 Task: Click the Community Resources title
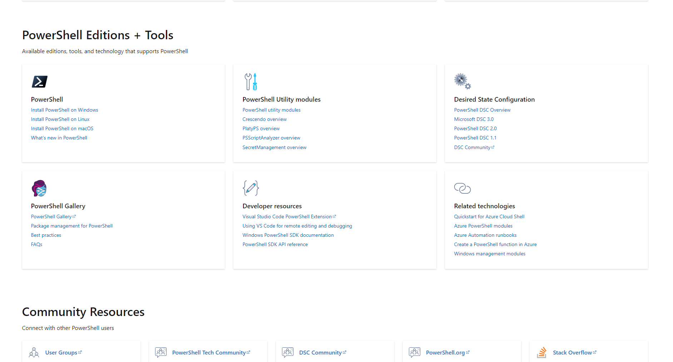pyautogui.click(x=83, y=312)
